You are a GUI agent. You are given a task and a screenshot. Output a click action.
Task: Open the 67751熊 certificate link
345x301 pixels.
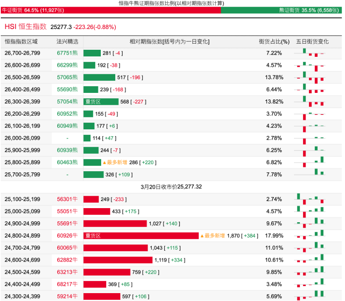pos(67,53)
